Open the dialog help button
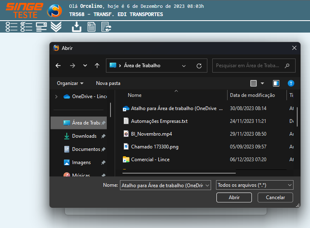 point(291,83)
